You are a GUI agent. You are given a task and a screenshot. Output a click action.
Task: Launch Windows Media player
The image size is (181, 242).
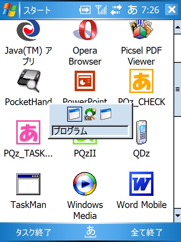tap(85, 184)
